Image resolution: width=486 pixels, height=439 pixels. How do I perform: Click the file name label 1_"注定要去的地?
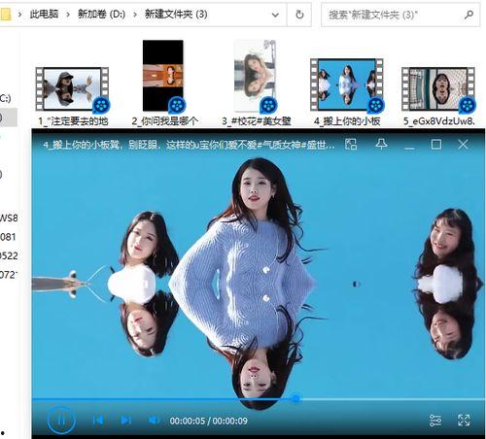[x=73, y=121]
